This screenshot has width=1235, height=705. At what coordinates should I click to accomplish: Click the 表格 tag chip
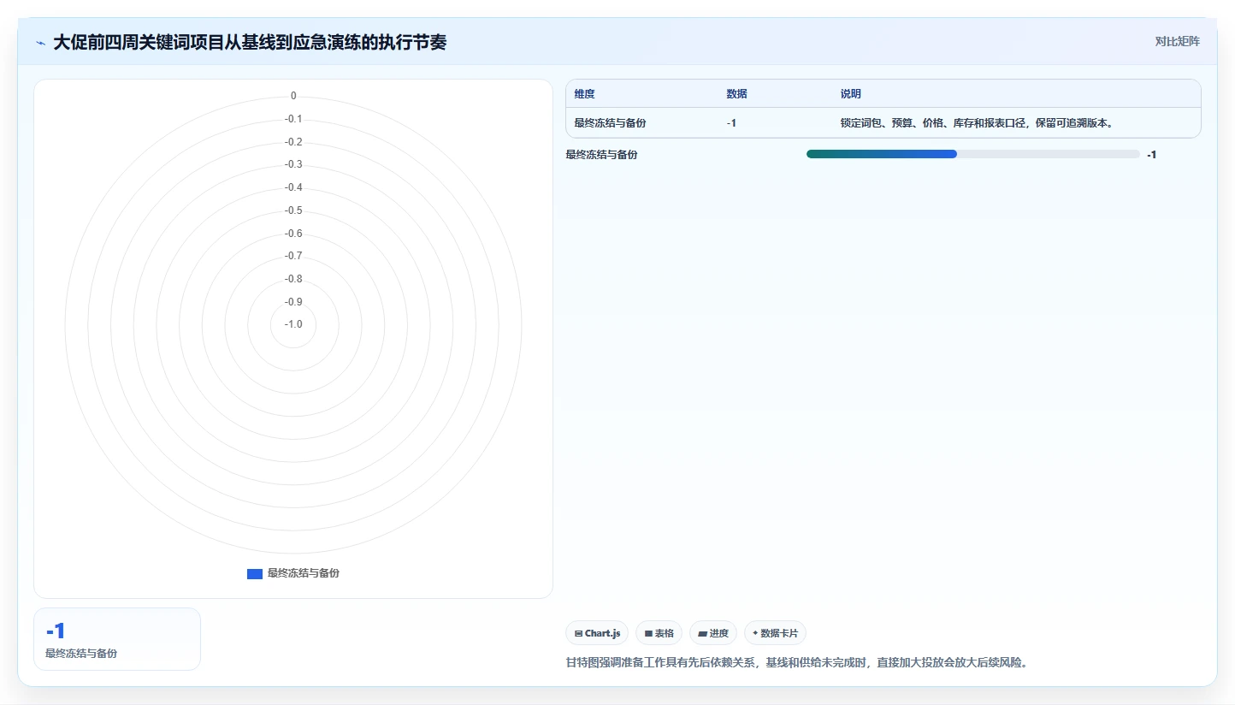(659, 633)
